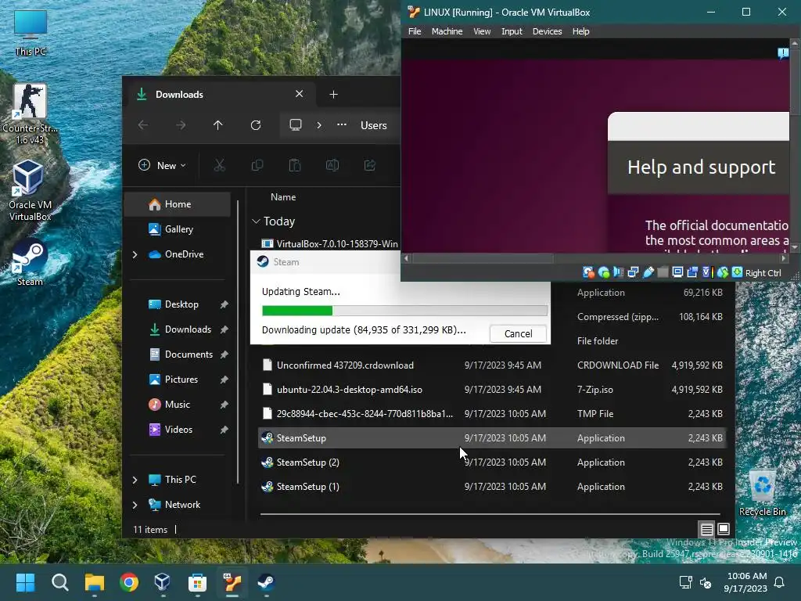Viewport: 801px width, 601px height.
Task: Open Google Chrome from the taskbar
Action: tap(129, 582)
